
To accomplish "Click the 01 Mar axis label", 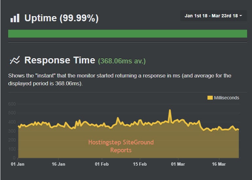I will tap(178, 164).
